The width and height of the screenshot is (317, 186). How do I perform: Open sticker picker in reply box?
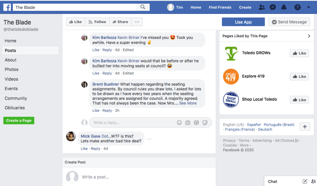[205, 123]
